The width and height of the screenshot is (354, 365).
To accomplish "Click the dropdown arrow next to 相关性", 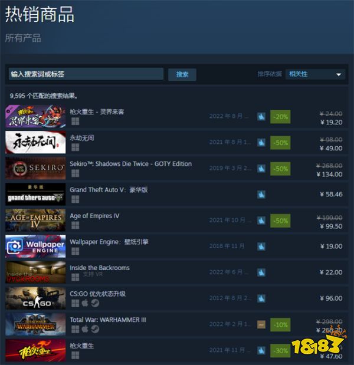I will click(339, 75).
